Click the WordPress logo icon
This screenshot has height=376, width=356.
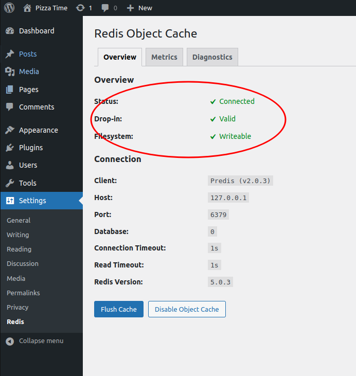10,8
